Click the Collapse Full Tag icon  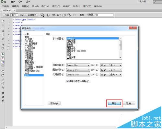(3, 31)
